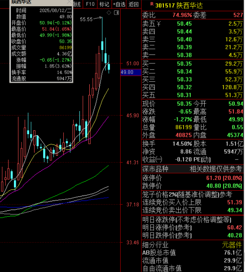The image size is (245, 272).
Task: Click the 返回 (return) button
Action: point(134,4)
